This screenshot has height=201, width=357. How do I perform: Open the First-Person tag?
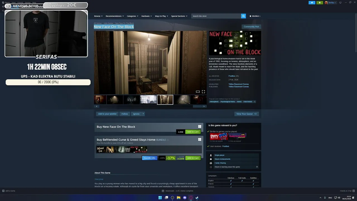pyautogui.click(x=248, y=102)
